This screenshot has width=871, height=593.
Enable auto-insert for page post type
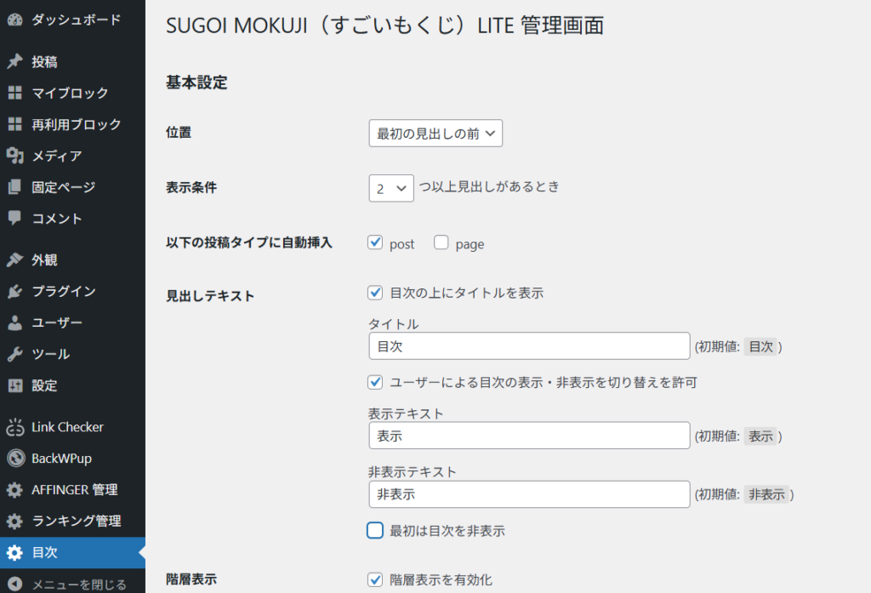[x=441, y=243]
